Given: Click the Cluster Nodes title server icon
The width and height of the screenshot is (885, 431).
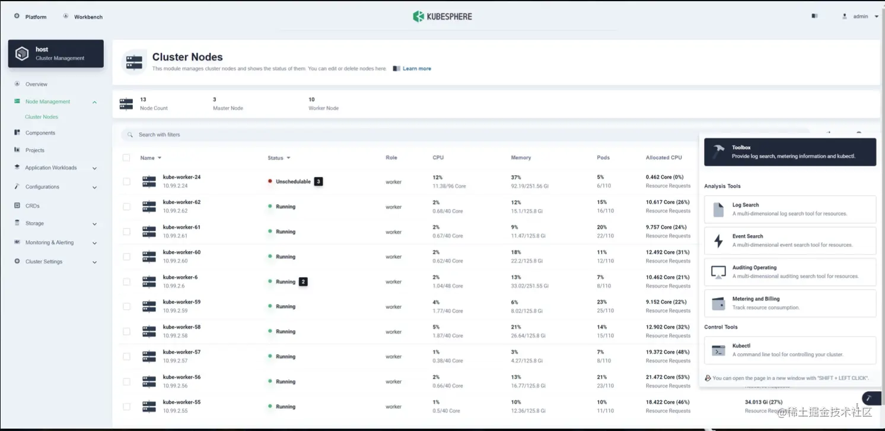Looking at the screenshot, I should 134,62.
